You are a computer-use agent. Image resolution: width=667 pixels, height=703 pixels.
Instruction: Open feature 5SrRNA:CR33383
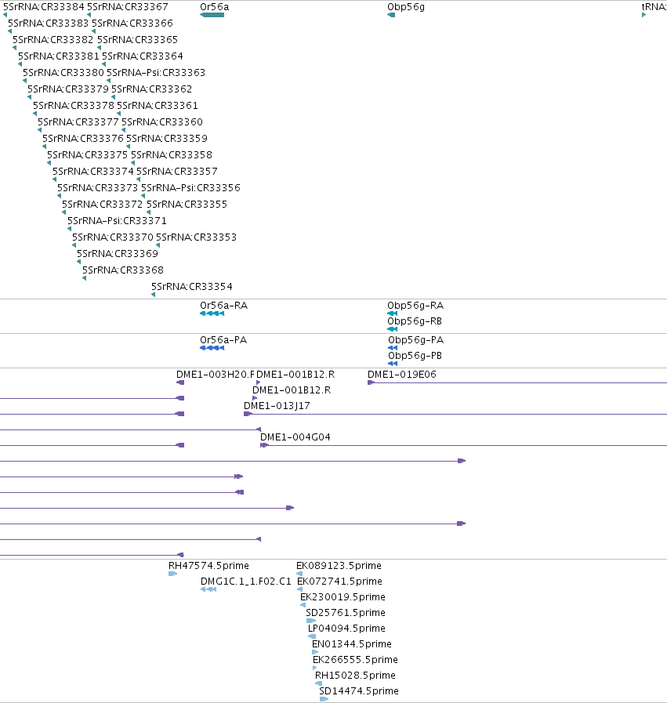[x=49, y=24]
